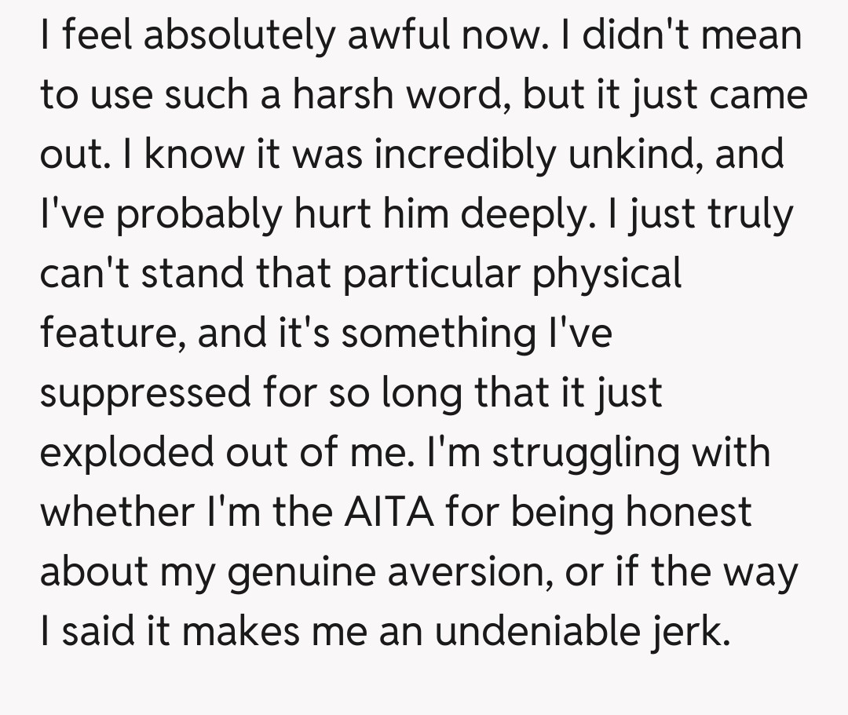Tap the word "undeniable" in the last line

click(x=535, y=630)
